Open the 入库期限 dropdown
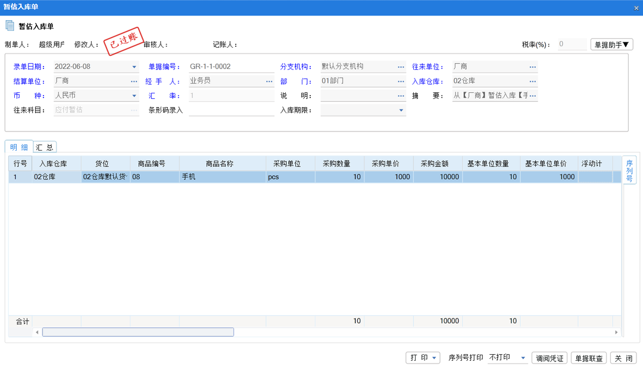Screen dimensions: 643x369 (402, 110)
